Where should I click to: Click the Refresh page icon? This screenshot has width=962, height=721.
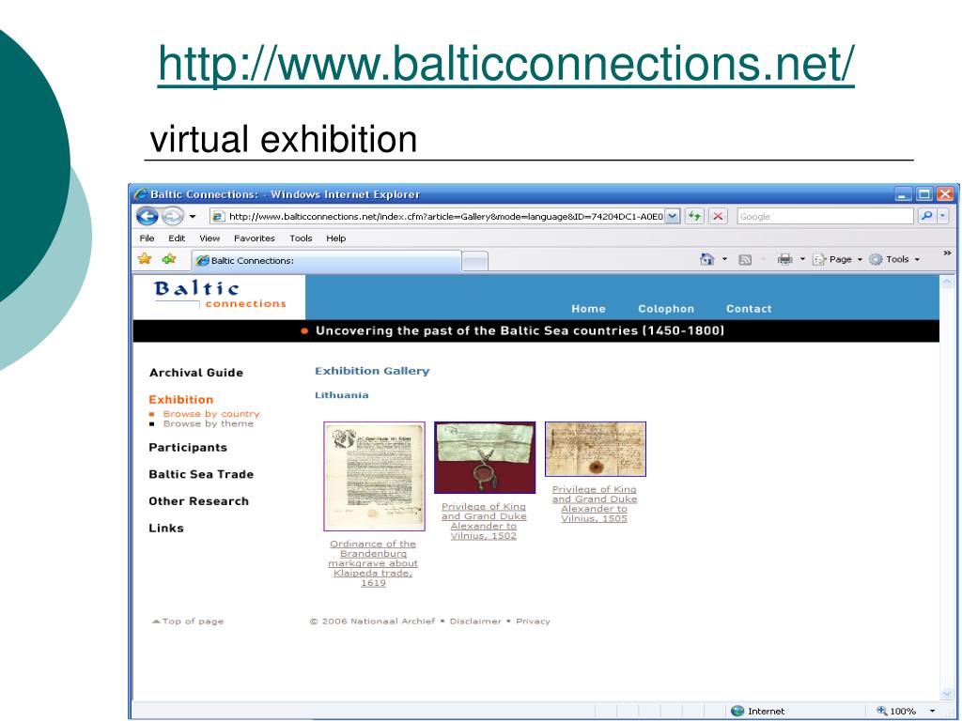tap(694, 217)
